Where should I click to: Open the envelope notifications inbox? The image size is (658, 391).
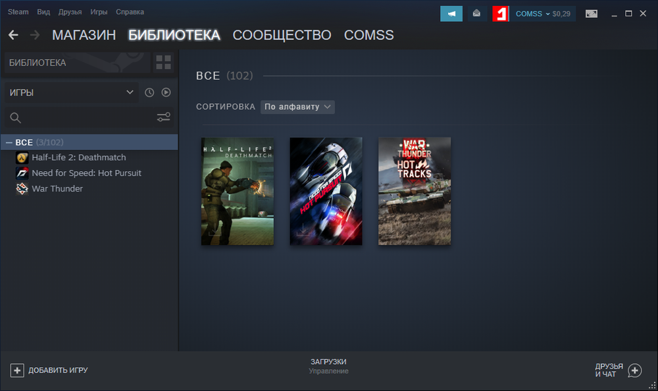pos(476,14)
